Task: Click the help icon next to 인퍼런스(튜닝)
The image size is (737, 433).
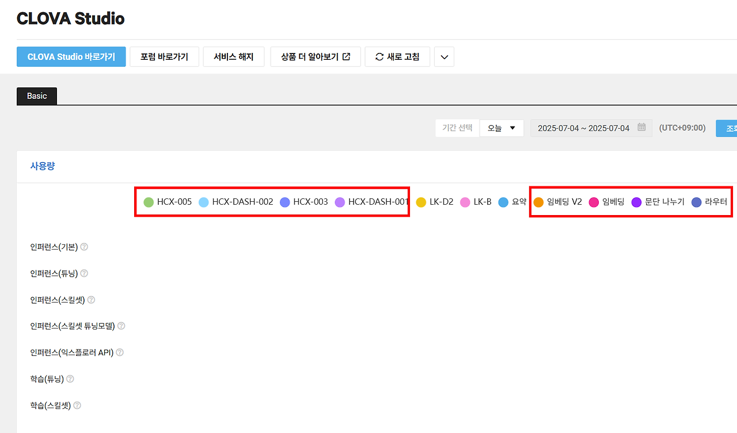Action: coord(84,273)
